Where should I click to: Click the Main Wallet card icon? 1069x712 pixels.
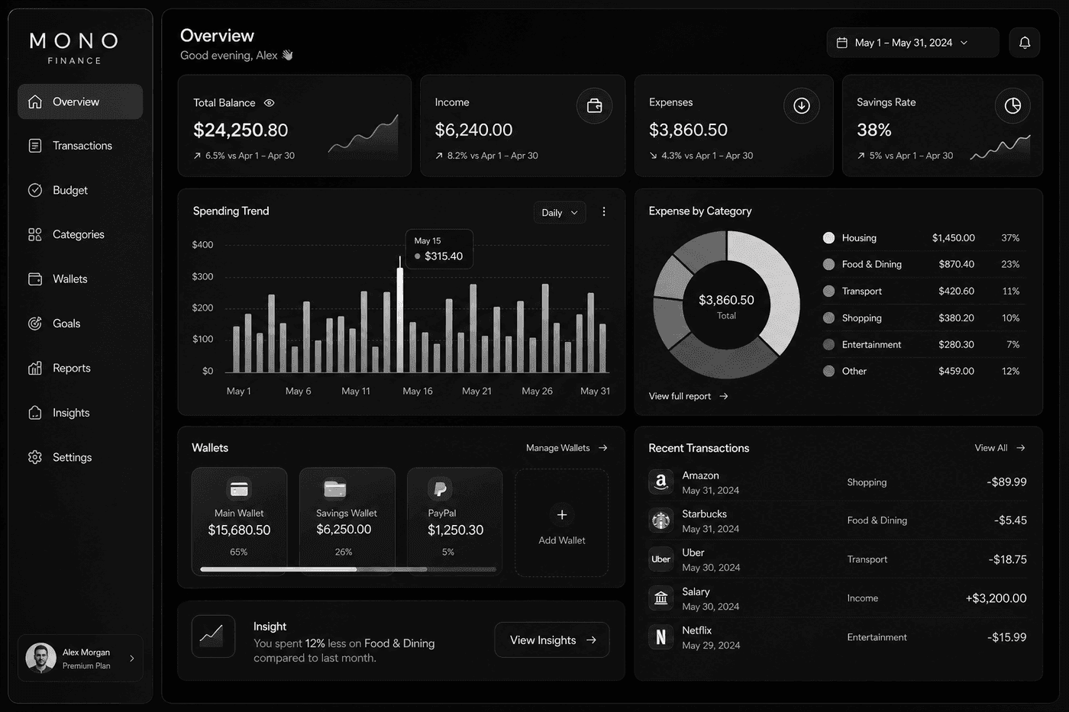click(239, 489)
